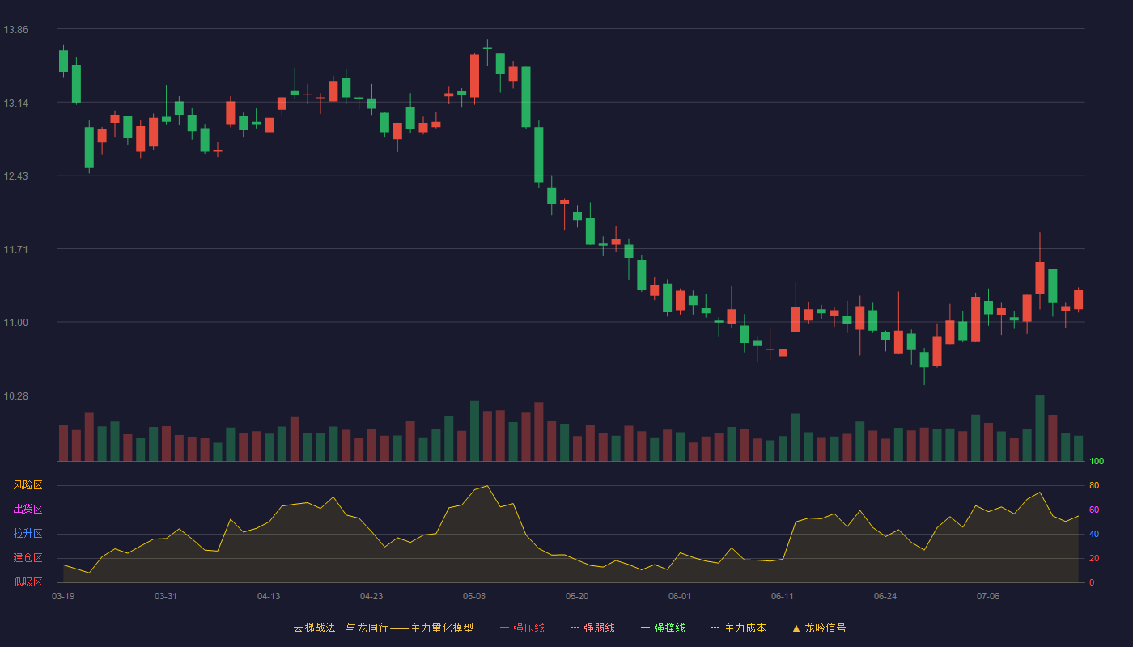Click the 06-24 date label

tap(885, 596)
